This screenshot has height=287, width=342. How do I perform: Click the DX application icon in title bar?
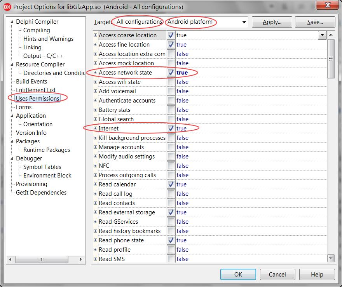click(7, 7)
